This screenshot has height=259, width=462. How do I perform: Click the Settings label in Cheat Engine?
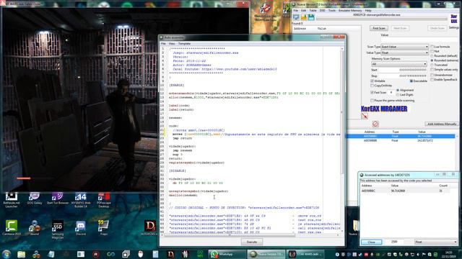pos(454,27)
